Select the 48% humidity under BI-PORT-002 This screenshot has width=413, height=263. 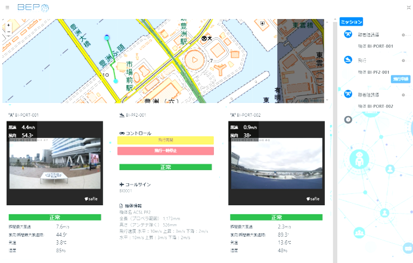[x=282, y=251]
